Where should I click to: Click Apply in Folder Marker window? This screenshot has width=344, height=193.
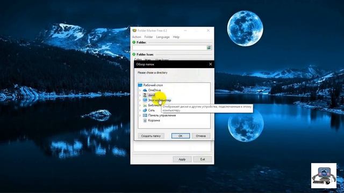click(x=182, y=159)
